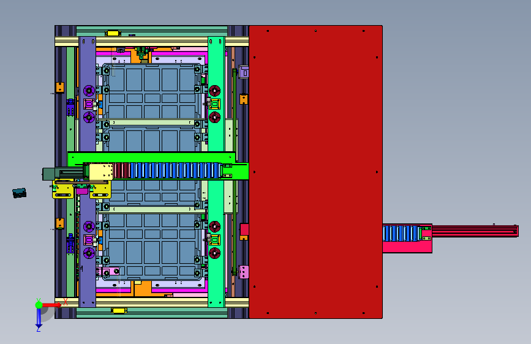
Task: Select the blue cable chain on the green beam
Action: (176, 170)
